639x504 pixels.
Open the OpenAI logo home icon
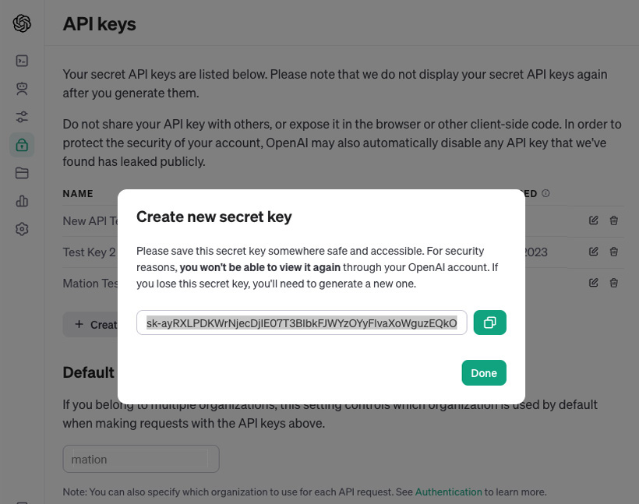click(22, 23)
